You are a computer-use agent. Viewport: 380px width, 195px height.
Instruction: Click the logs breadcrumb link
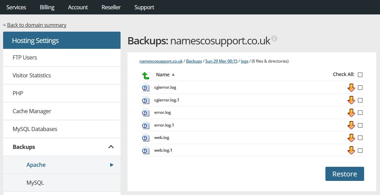(x=245, y=61)
